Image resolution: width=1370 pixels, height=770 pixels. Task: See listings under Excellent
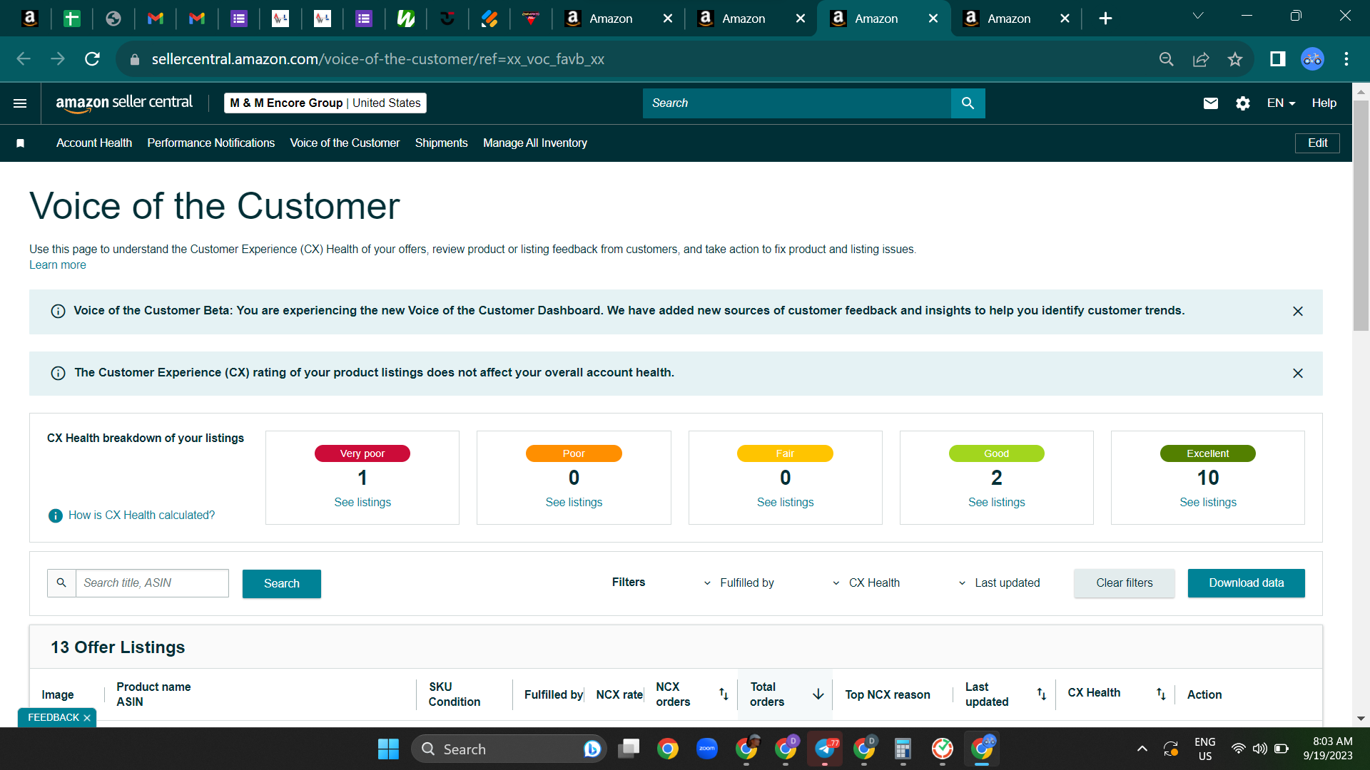pos(1208,503)
